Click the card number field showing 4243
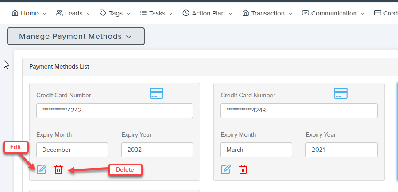Screen dimensions: 398x192 tap(299, 111)
